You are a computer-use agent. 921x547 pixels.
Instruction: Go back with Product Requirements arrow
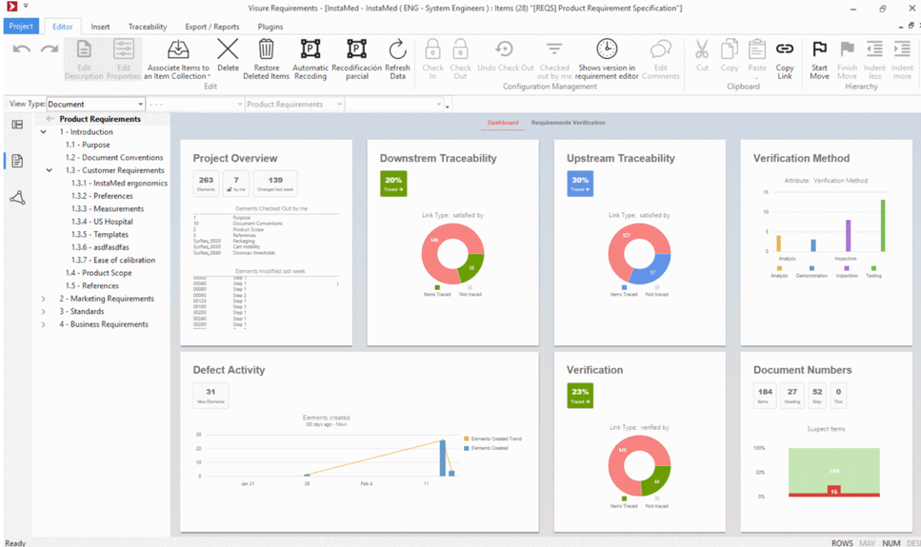point(50,119)
